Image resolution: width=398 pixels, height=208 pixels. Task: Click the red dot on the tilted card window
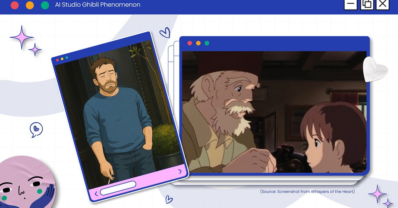click(57, 60)
